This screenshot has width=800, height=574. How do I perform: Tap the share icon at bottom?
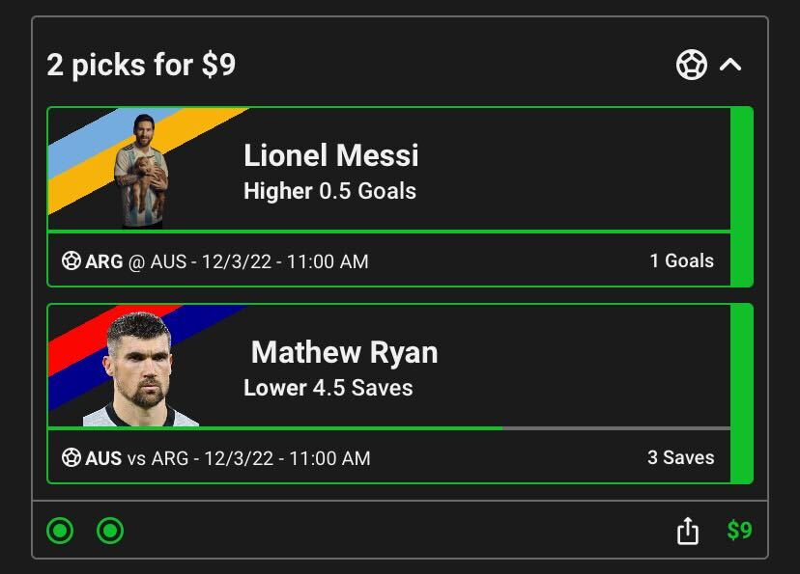coord(687,531)
